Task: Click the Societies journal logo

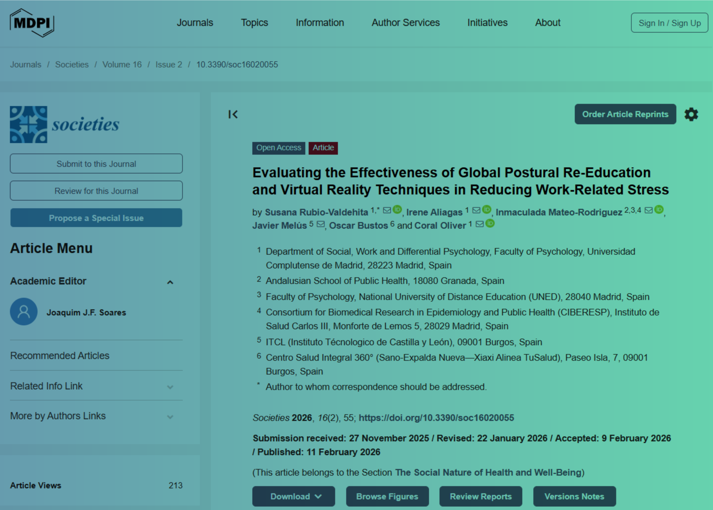Action: (x=64, y=124)
